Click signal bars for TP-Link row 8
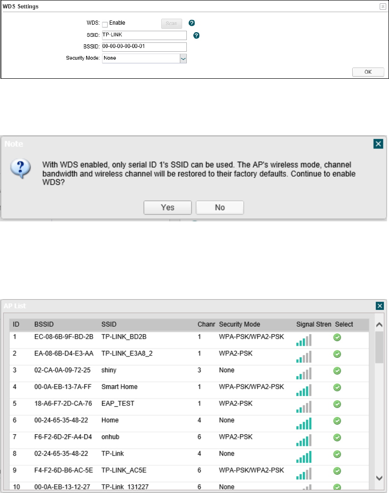This screenshot has width=389, height=493. 304,457
